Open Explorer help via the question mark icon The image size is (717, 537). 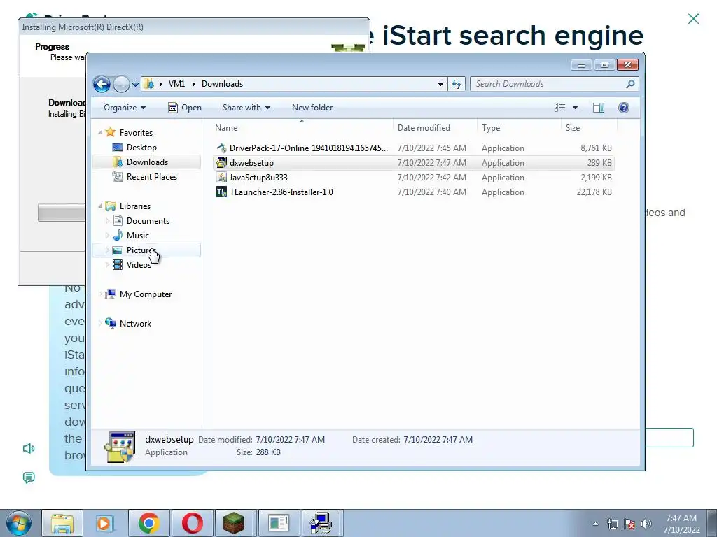(624, 108)
